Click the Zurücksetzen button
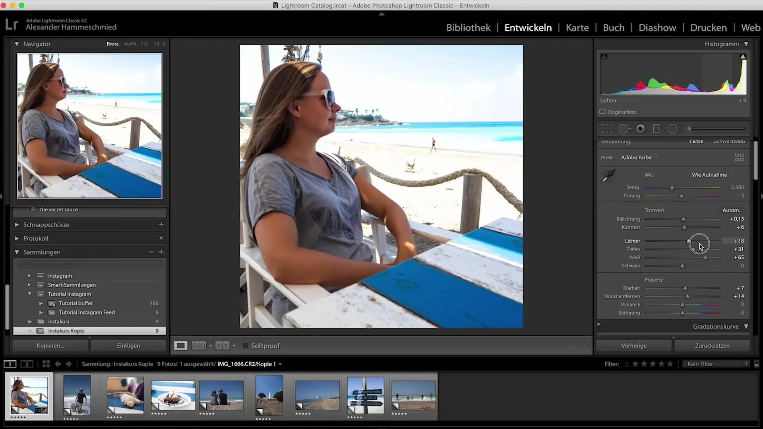The height and width of the screenshot is (429, 763). pyautogui.click(x=712, y=346)
